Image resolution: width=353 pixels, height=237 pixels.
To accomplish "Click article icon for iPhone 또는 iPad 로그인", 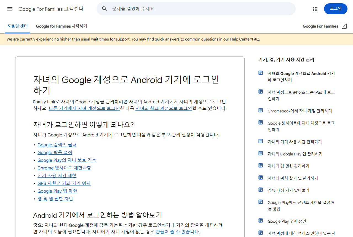I will click(261, 92).
